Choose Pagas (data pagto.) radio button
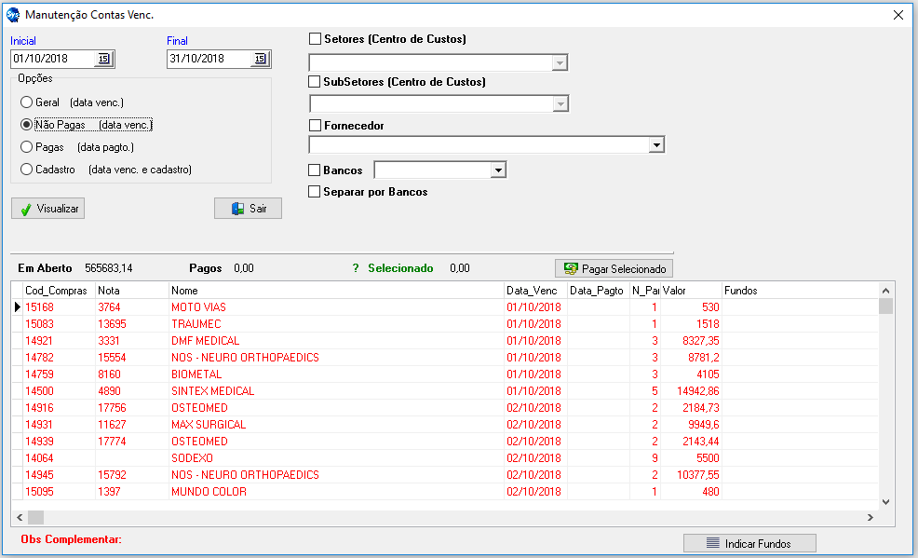Screen dimensions: 918x558 [x=27, y=147]
